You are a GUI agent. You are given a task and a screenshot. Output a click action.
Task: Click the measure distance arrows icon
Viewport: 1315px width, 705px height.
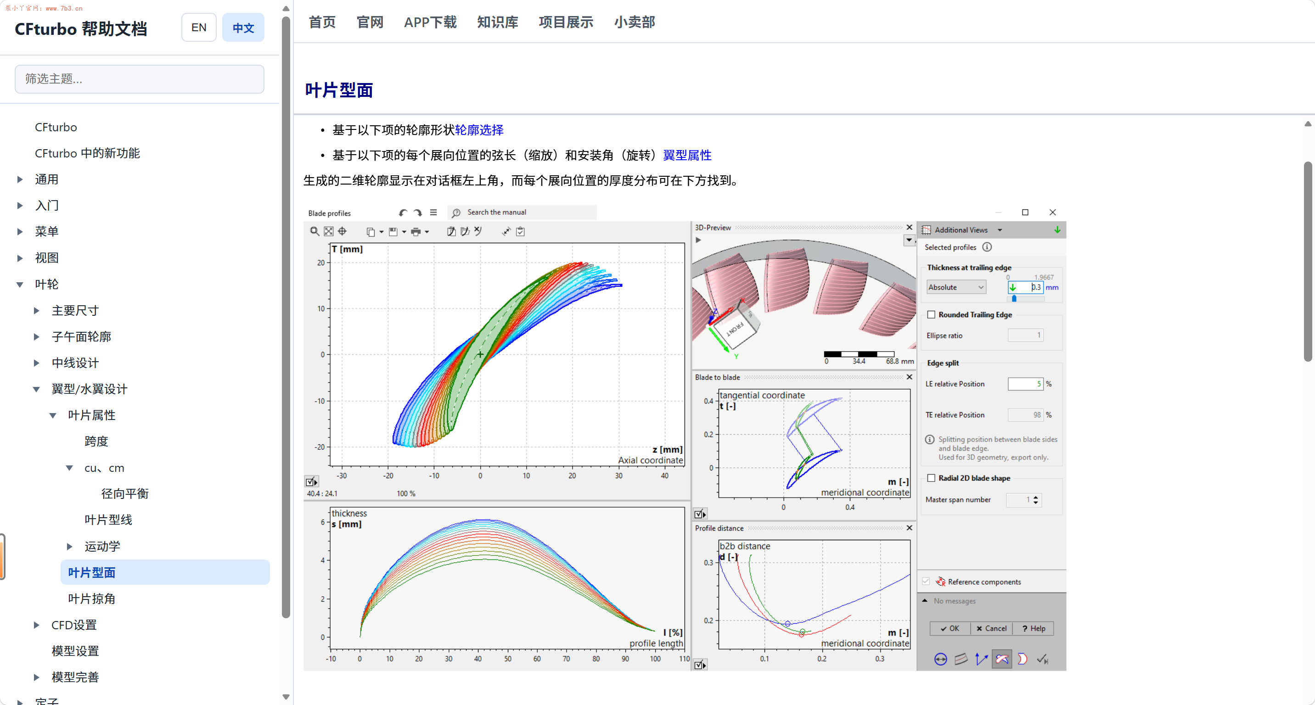tap(506, 232)
